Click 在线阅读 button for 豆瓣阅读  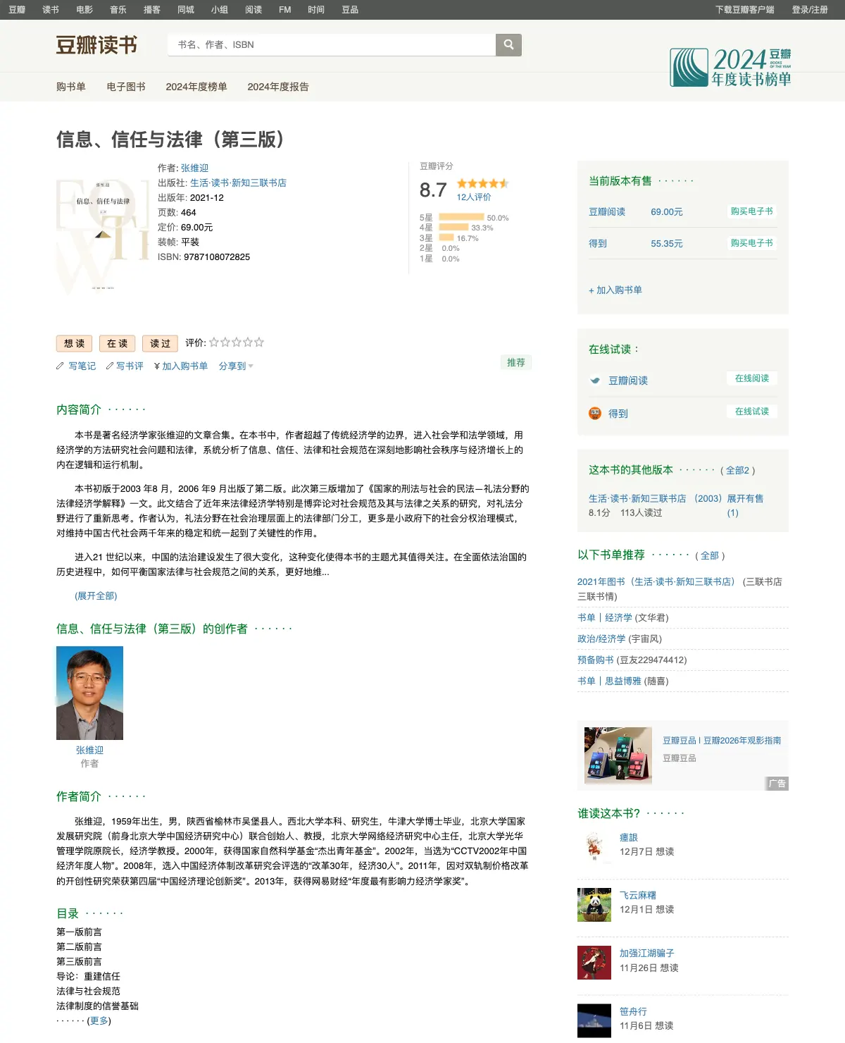751,378
